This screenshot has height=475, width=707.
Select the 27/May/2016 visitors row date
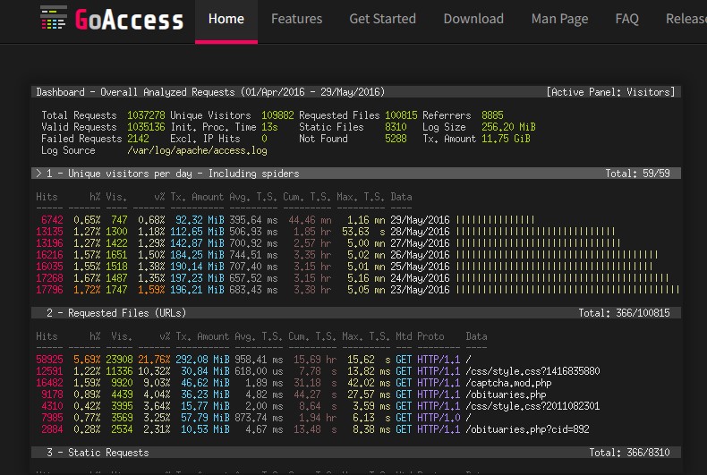(420, 243)
